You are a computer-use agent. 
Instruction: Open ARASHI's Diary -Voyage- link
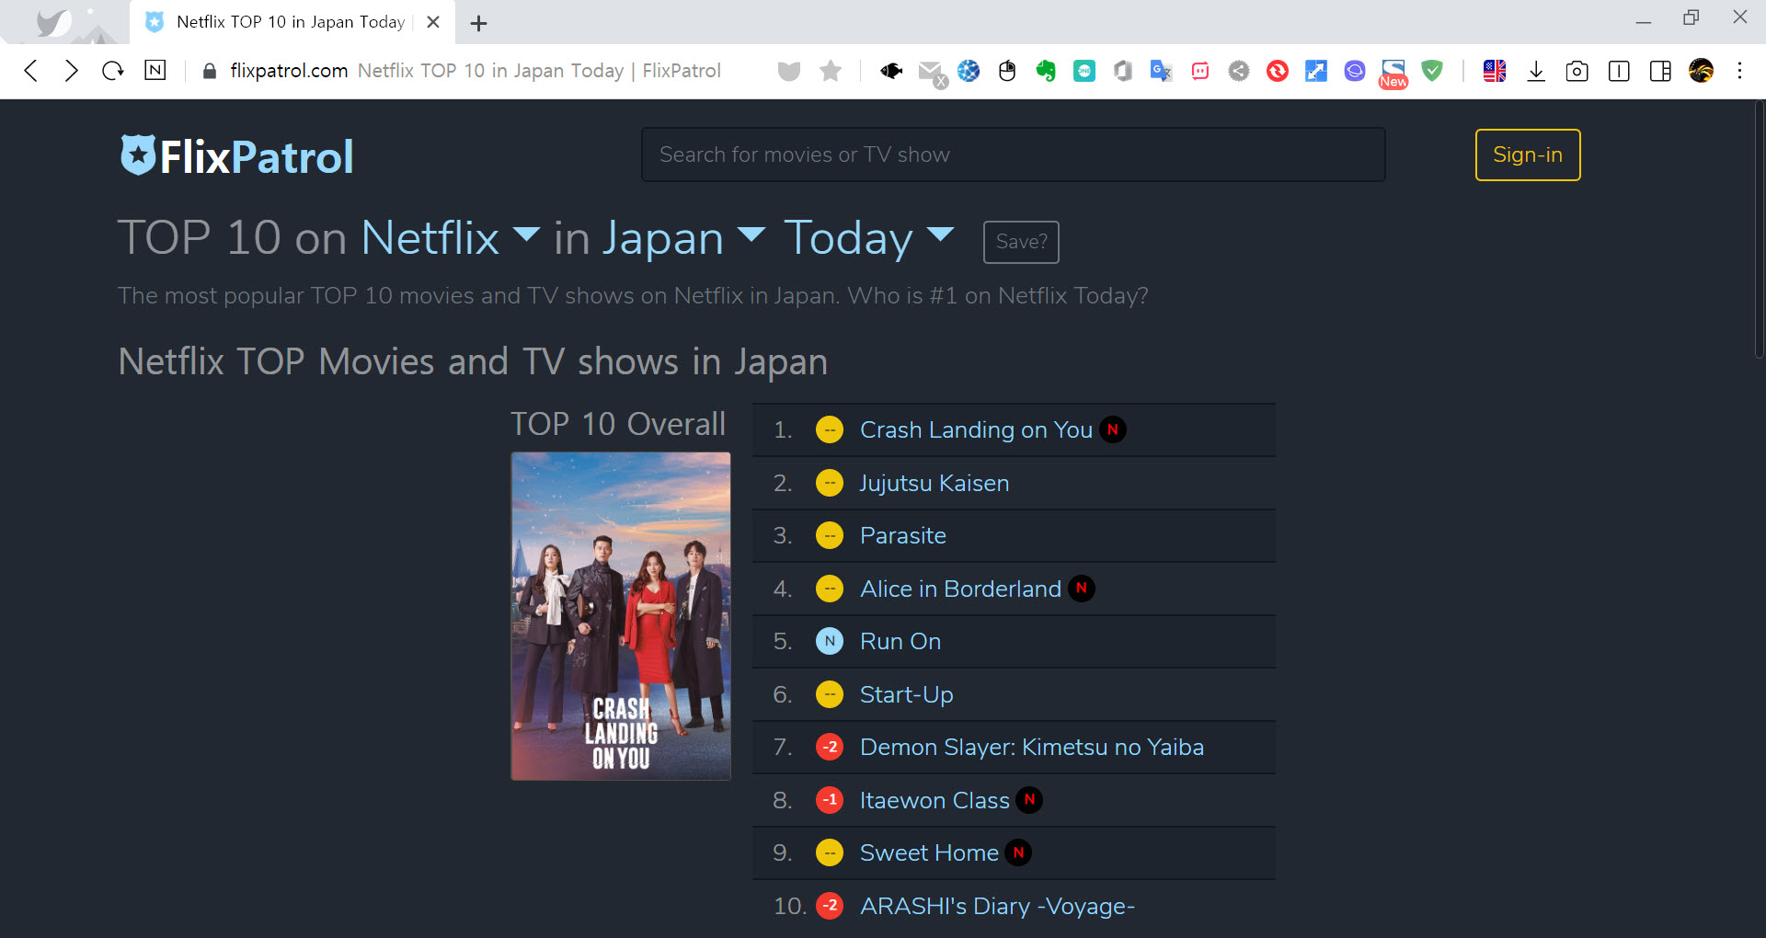[x=997, y=906]
